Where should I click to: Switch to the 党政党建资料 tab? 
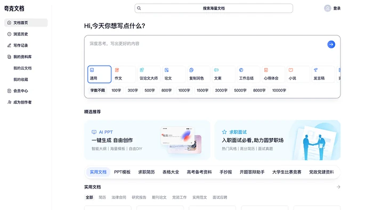(x=321, y=172)
